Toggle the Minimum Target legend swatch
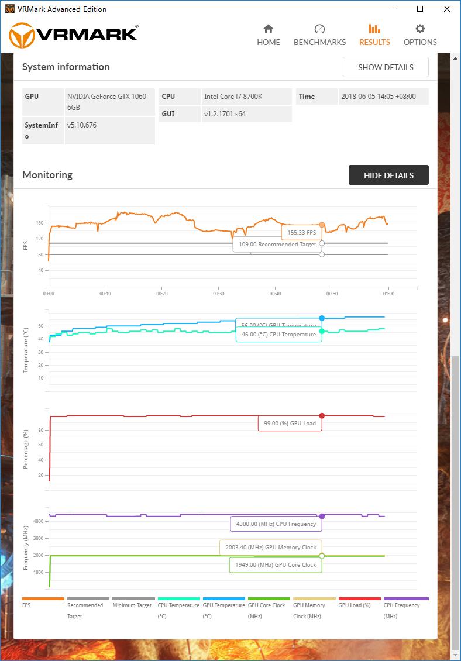 [133, 598]
